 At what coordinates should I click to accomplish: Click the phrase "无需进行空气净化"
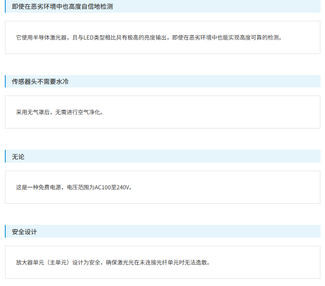coord(78,112)
